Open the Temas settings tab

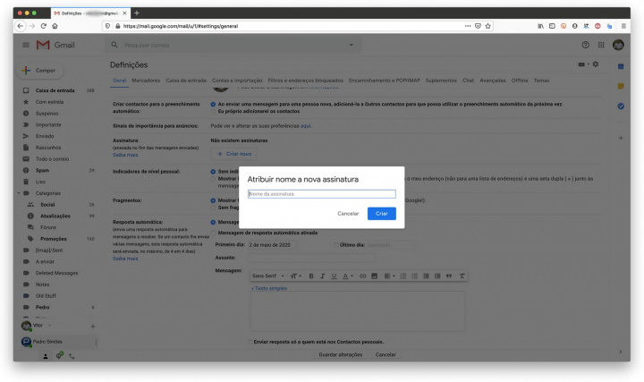pyautogui.click(x=541, y=81)
